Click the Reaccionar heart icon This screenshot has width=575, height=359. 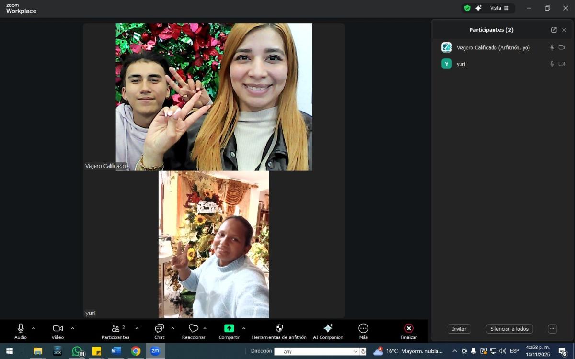point(193,328)
